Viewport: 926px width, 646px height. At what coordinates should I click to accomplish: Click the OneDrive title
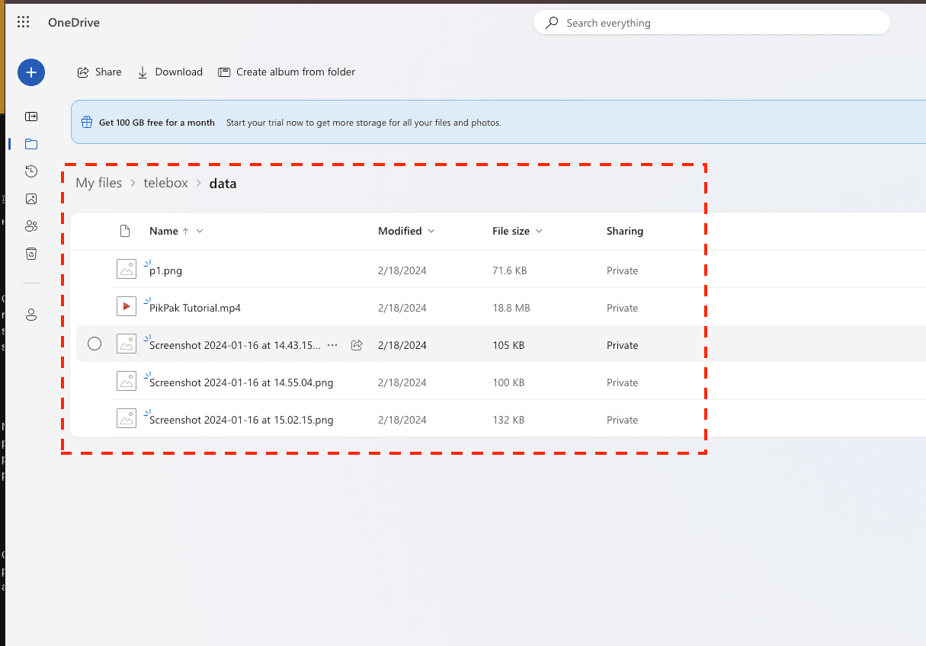74,23
